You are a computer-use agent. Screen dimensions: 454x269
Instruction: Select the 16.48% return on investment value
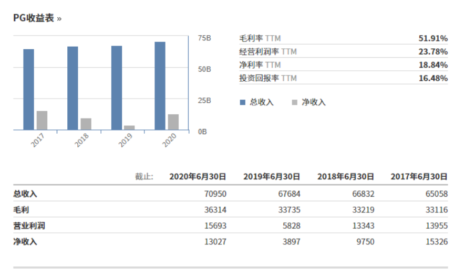[433, 78]
